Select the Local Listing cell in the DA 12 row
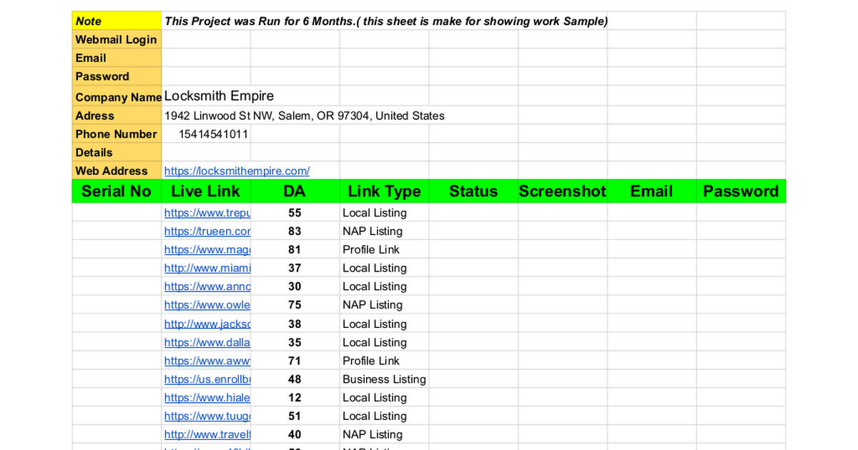The width and height of the screenshot is (858, 450). click(384, 398)
